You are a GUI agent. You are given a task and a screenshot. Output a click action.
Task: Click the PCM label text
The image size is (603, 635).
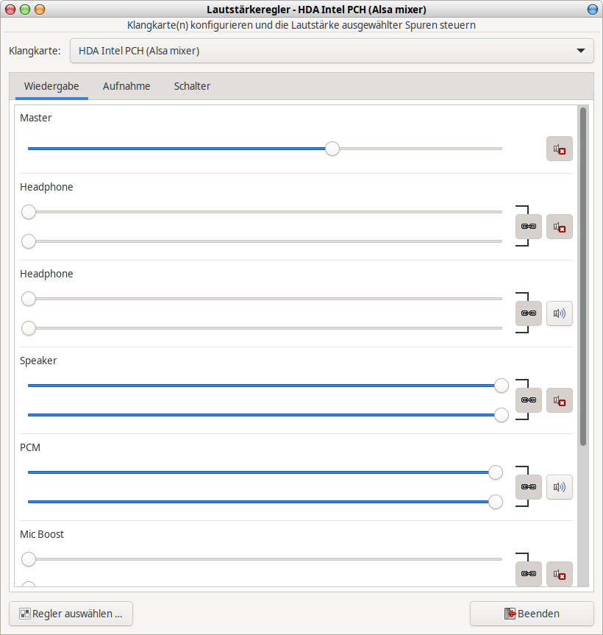[x=30, y=447]
